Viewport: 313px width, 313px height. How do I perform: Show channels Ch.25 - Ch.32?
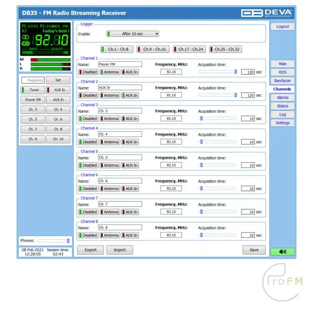pos(225,49)
